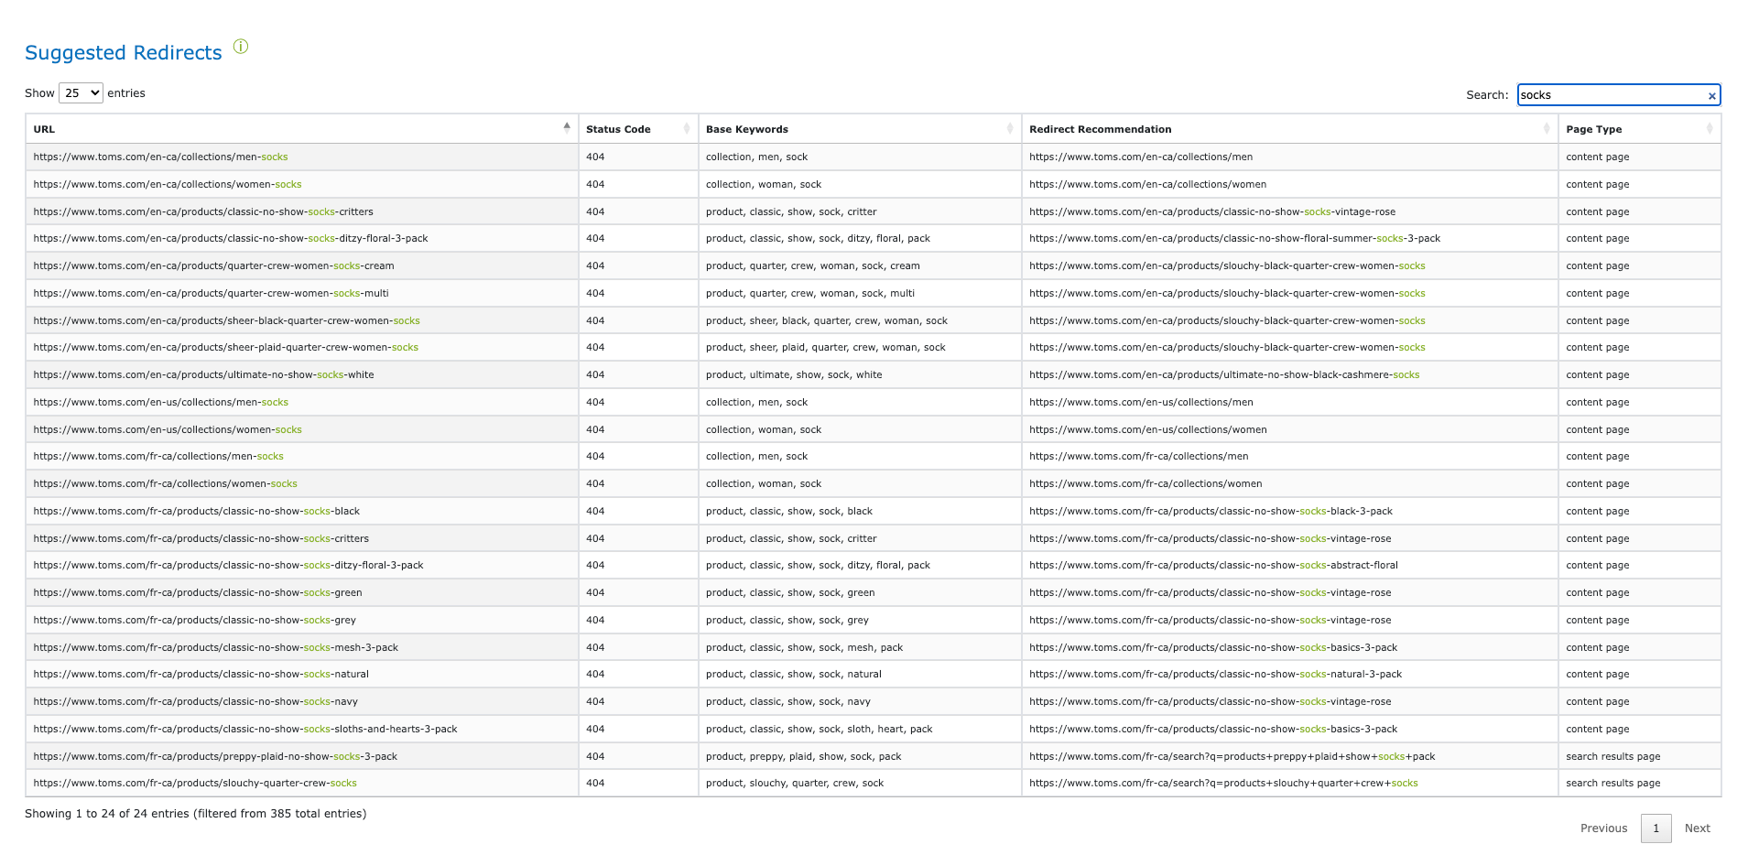Click redirect fr-ca classic-no-show-socks-black-3-pack
Screen dimensions: 1748x866
[1211, 511]
